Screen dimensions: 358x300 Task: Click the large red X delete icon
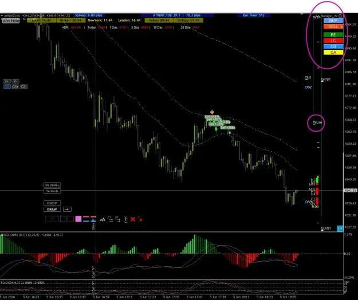(133, 219)
